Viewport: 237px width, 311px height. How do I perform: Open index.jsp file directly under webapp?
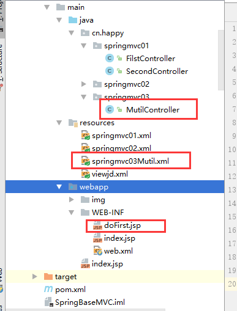(x=107, y=264)
